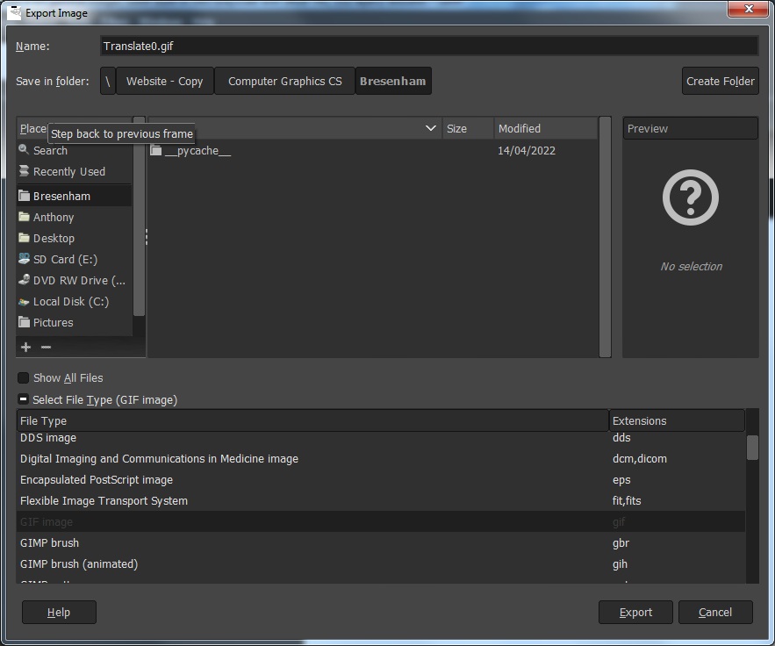Screen dimensions: 775x646
Task: Select GIMP brush file type
Action: click(381, 542)
